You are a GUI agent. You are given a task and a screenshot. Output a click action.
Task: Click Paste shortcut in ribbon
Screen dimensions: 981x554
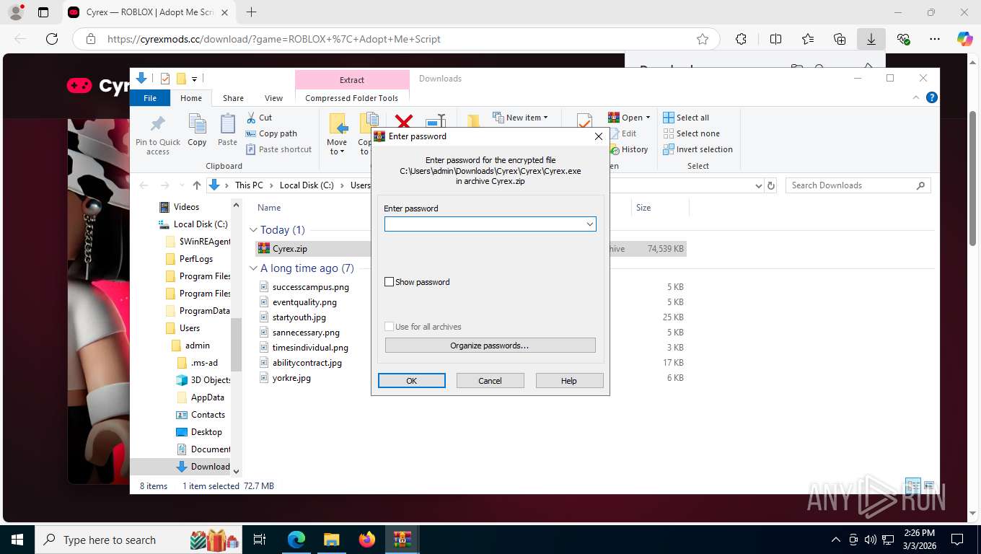(x=279, y=149)
